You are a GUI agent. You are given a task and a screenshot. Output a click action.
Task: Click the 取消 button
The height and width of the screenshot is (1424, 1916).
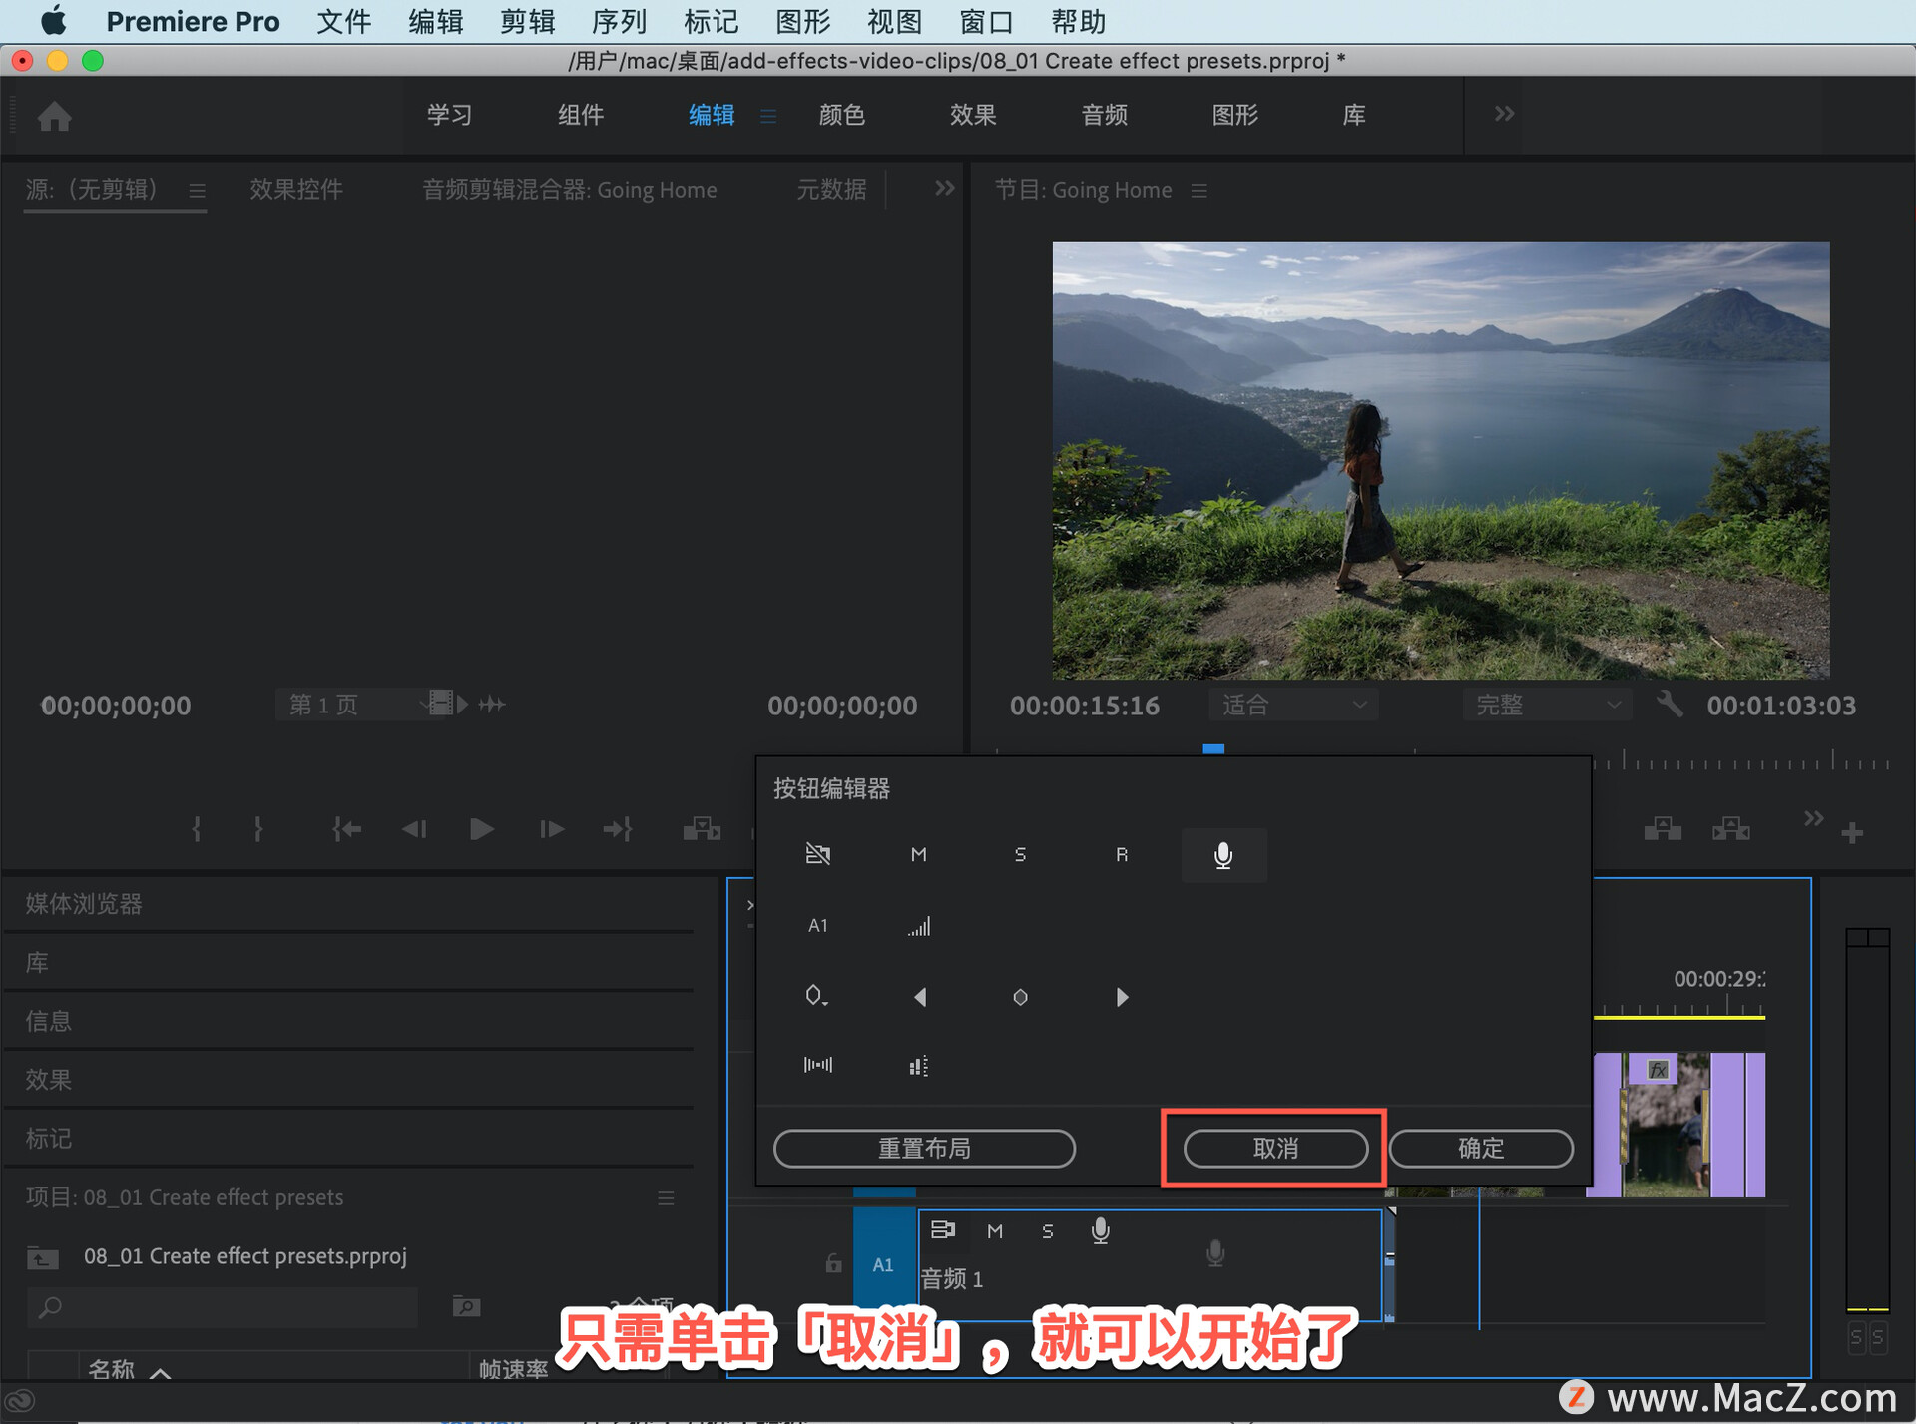tap(1274, 1148)
